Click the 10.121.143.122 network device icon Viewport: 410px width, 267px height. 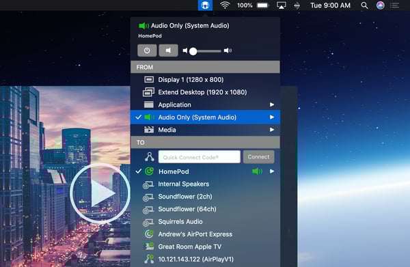pyautogui.click(x=149, y=259)
